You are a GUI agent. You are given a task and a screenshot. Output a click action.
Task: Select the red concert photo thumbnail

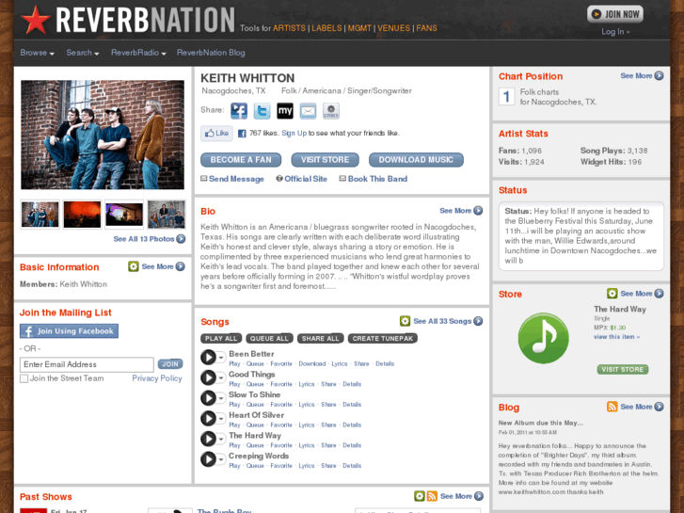coord(82,215)
